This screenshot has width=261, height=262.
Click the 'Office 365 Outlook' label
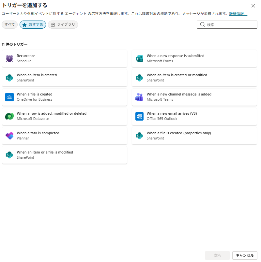162,119
